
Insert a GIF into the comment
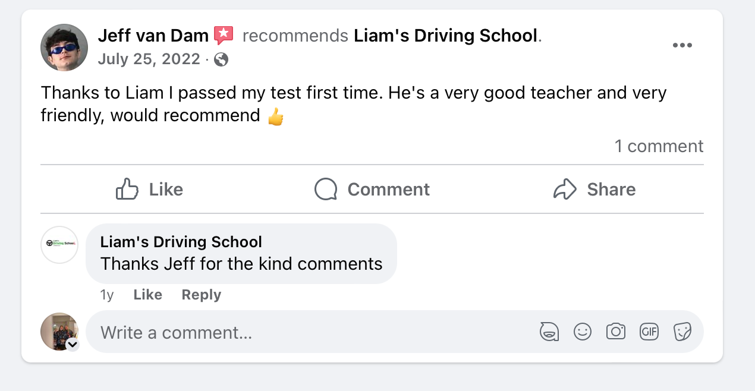point(649,332)
